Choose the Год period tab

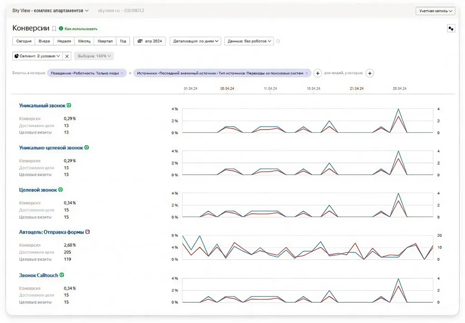(x=123, y=41)
